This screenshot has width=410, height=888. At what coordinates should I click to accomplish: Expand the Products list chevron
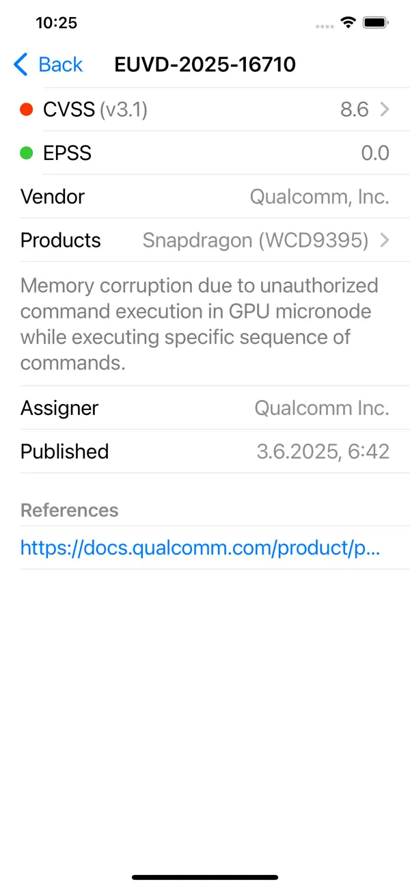click(x=385, y=241)
